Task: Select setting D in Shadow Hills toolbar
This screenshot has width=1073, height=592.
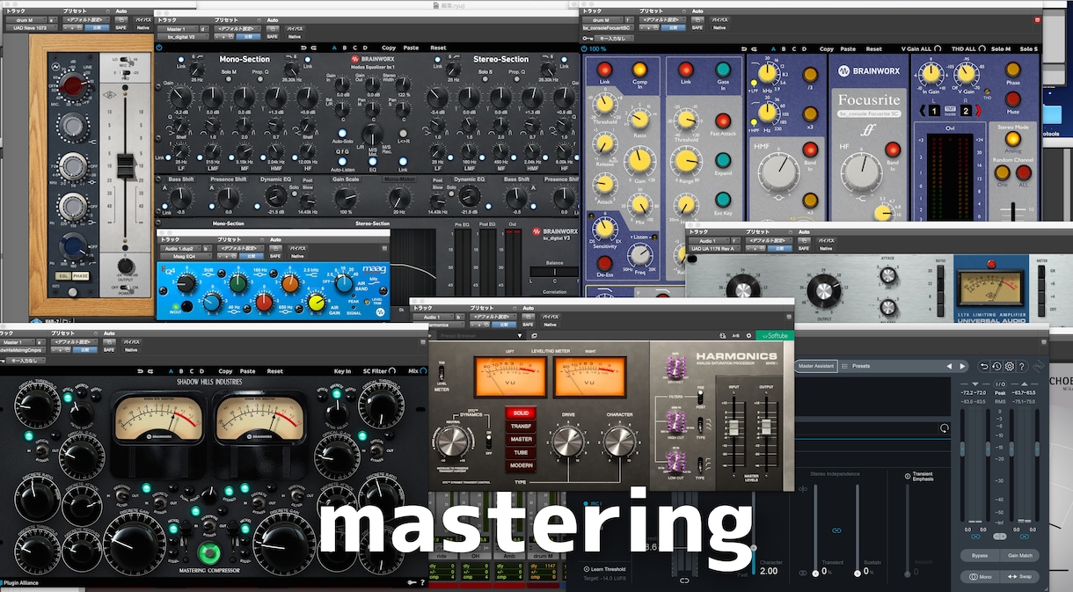Action: [201, 371]
